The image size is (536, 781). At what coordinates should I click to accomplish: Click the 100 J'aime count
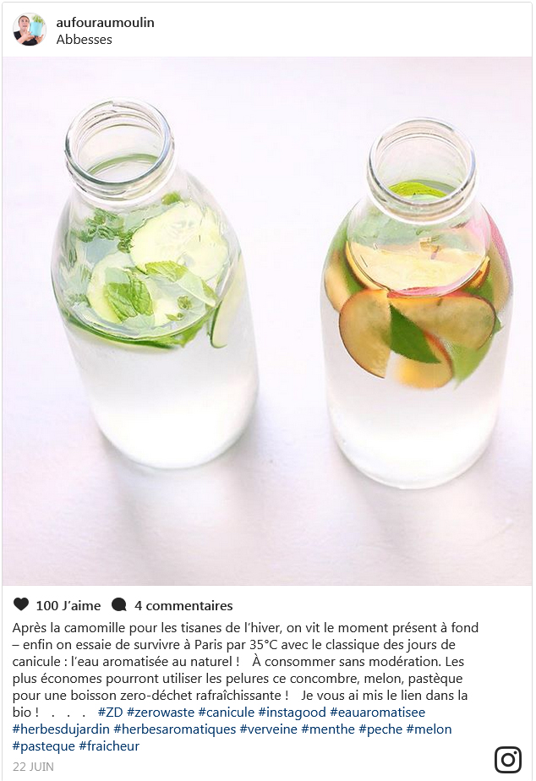(68, 606)
